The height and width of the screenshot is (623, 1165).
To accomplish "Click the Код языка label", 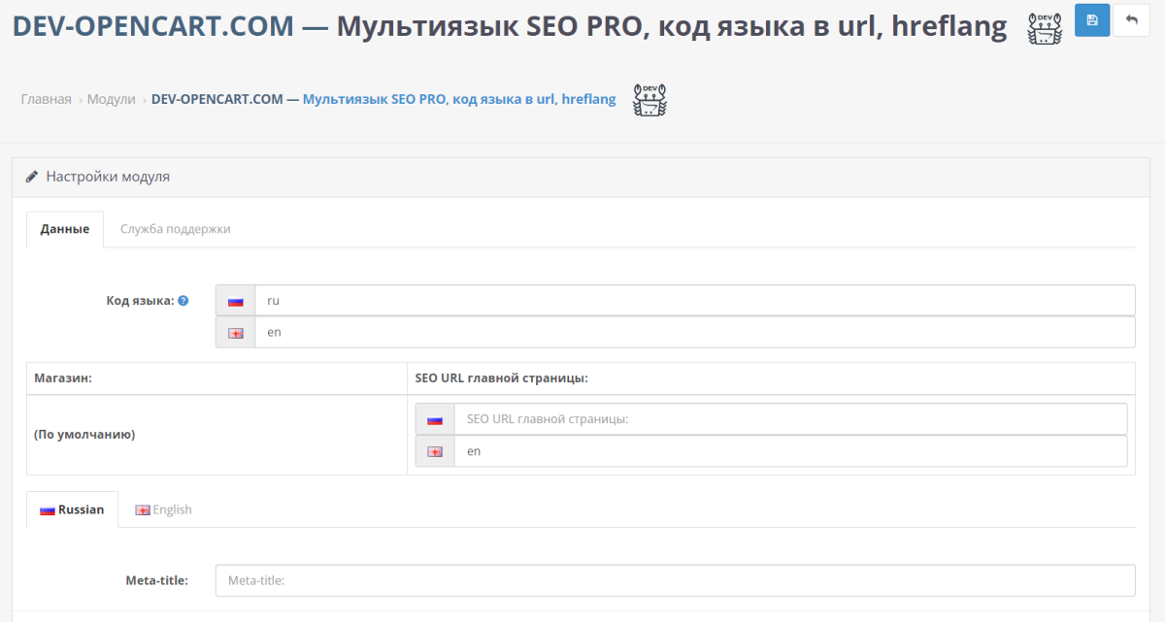I will coord(140,301).
